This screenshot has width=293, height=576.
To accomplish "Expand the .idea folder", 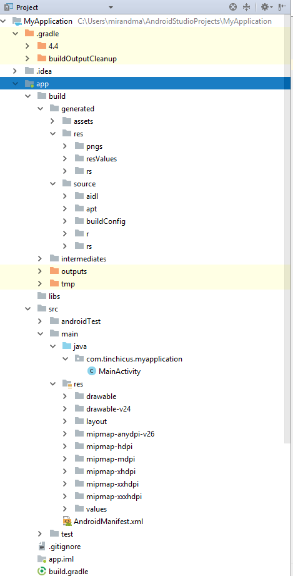I will pos(15,71).
